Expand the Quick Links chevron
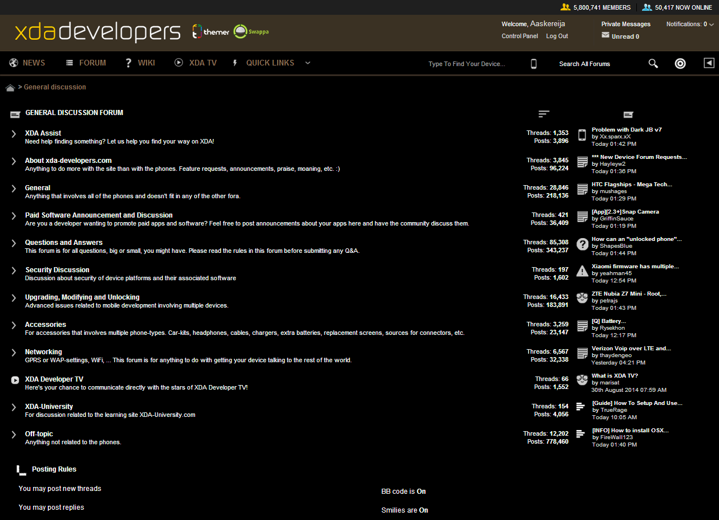This screenshot has height=520, width=719. (308, 63)
